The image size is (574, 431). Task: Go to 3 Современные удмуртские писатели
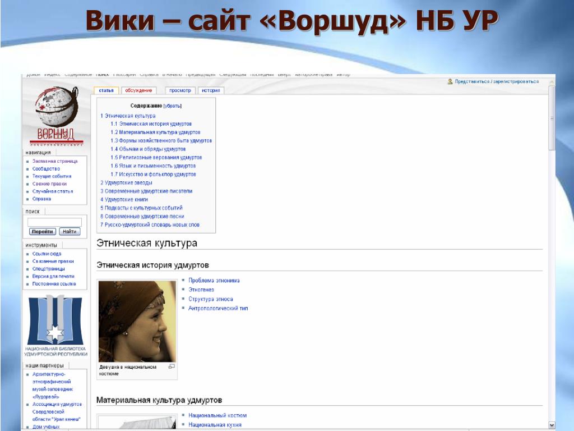coord(146,191)
